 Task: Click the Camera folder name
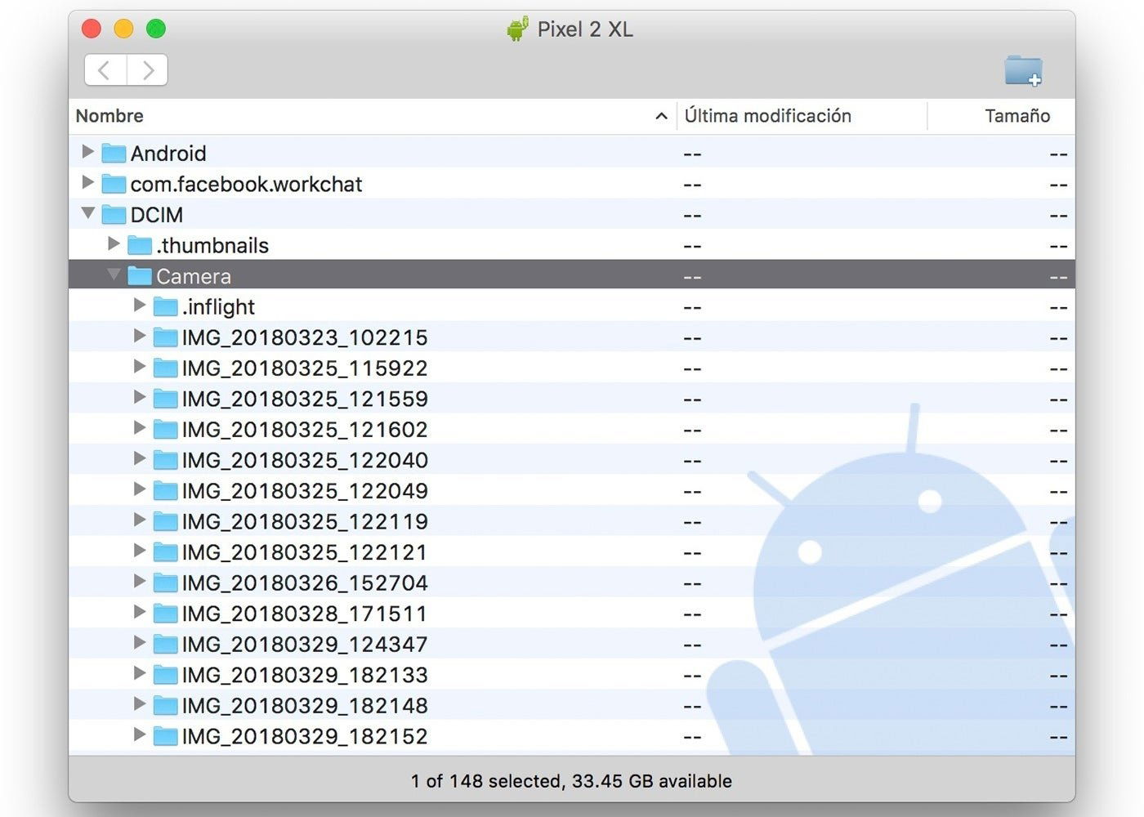click(x=194, y=276)
